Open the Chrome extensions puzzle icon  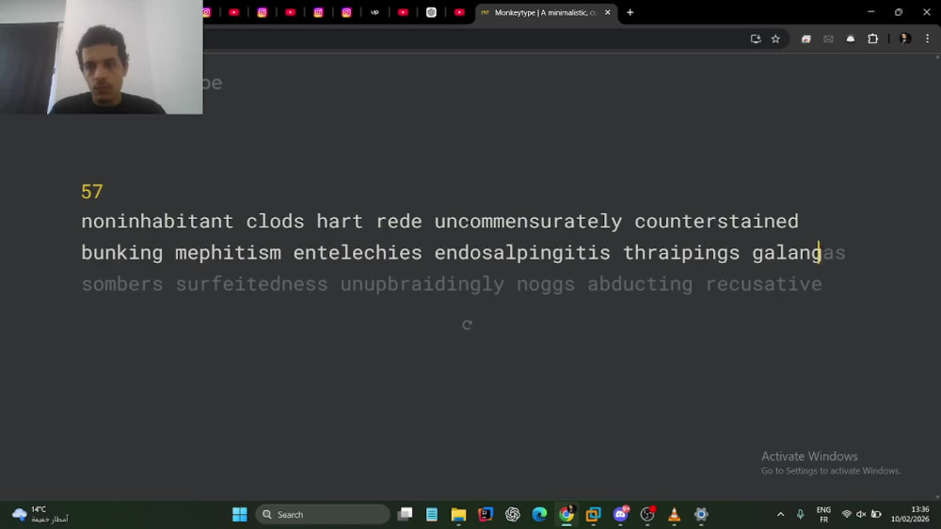(873, 39)
